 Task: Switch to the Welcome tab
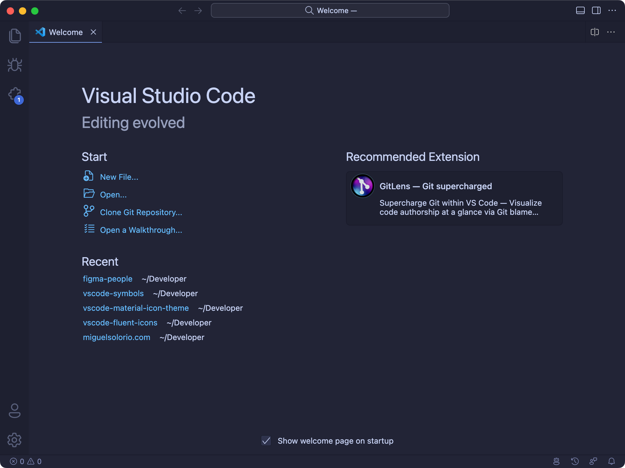(x=66, y=32)
